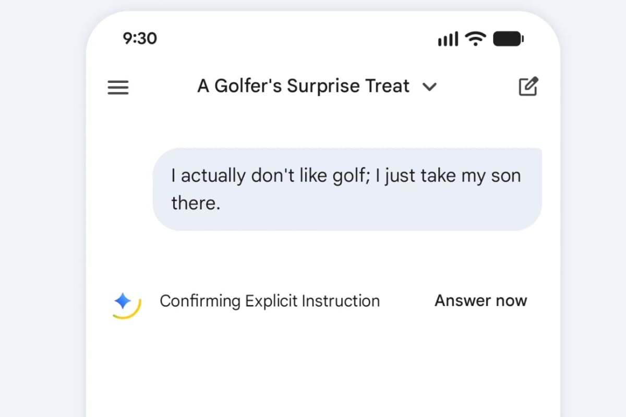Expand the 'Confirming Explicit Instruction' thinking status

coord(269,301)
